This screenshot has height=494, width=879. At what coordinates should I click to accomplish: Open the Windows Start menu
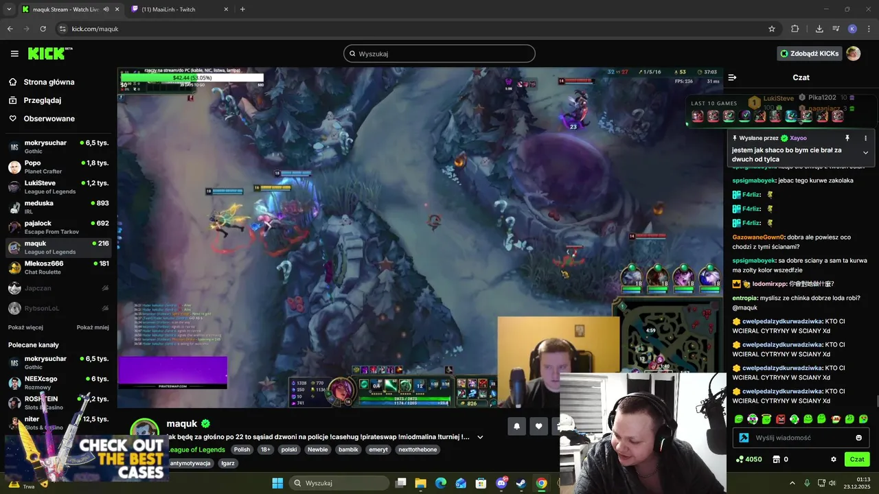[x=277, y=483]
